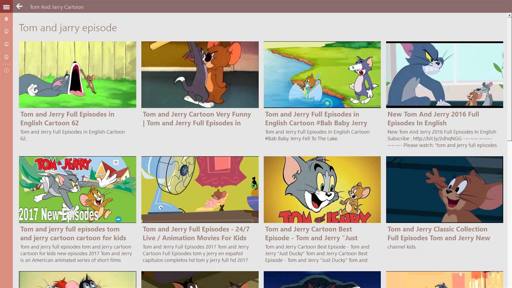Click the Tom with bat Very Funny thumbnail
The height and width of the screenshot is (288, 512).
coord(200,75)
